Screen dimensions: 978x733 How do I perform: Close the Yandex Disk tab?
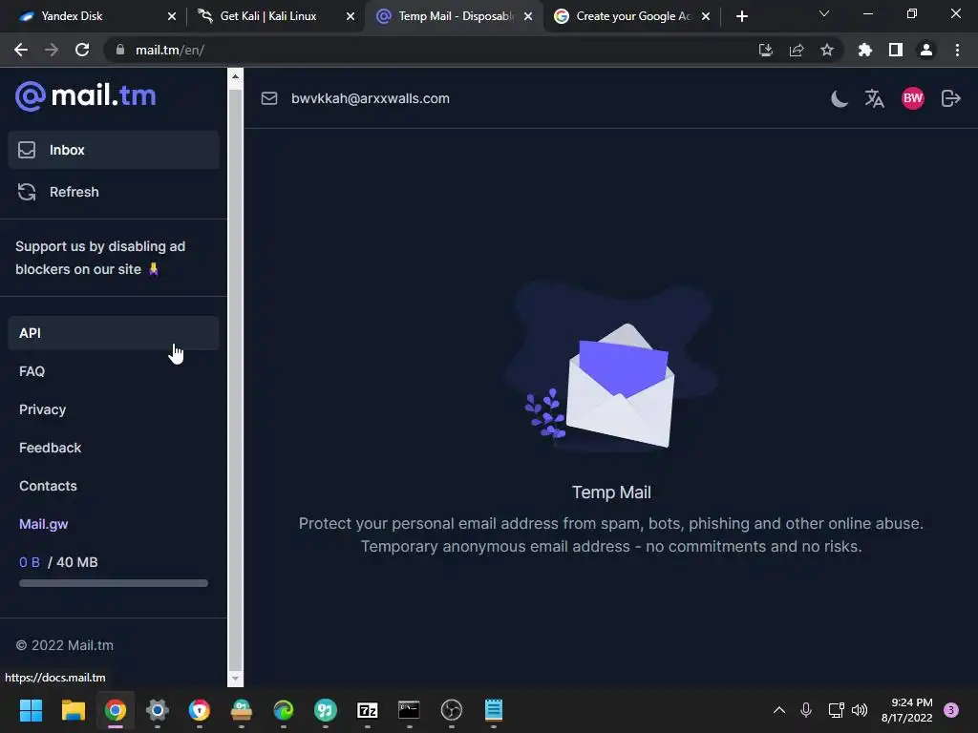click(172, 16)
